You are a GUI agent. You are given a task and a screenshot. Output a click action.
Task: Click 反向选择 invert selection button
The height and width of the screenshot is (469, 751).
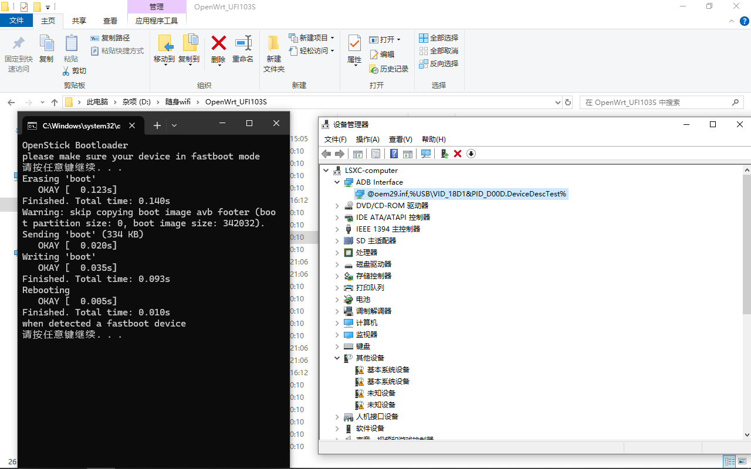tap(438, 64)
